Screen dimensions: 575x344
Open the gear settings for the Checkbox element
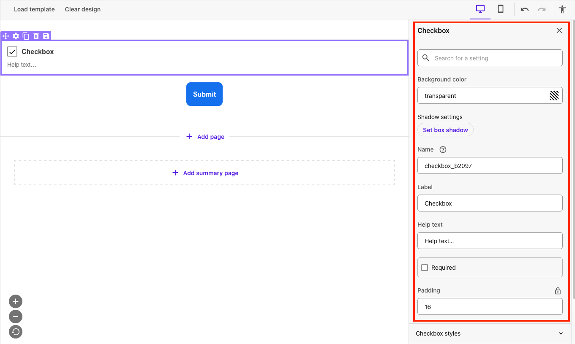pos(16,36)
